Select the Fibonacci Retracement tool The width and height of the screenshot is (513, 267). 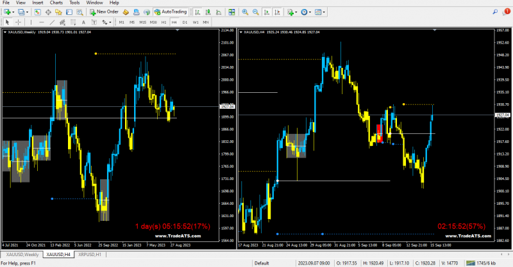click(73, 22)
